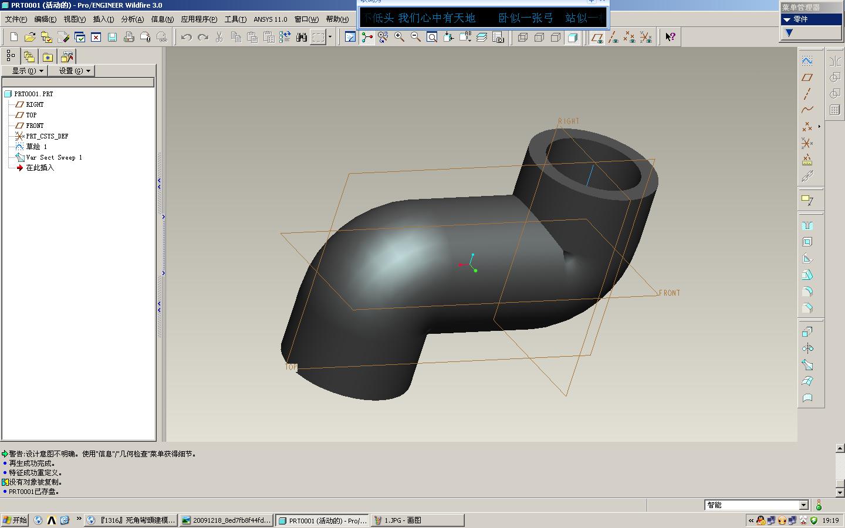Screen dimensions: 845x528
Task: Select the Sketch tool icon
Action: (x=807, y=61)
